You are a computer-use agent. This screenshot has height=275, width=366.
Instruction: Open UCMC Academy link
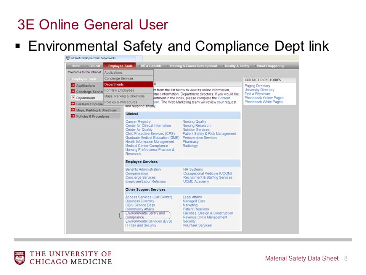196,181
